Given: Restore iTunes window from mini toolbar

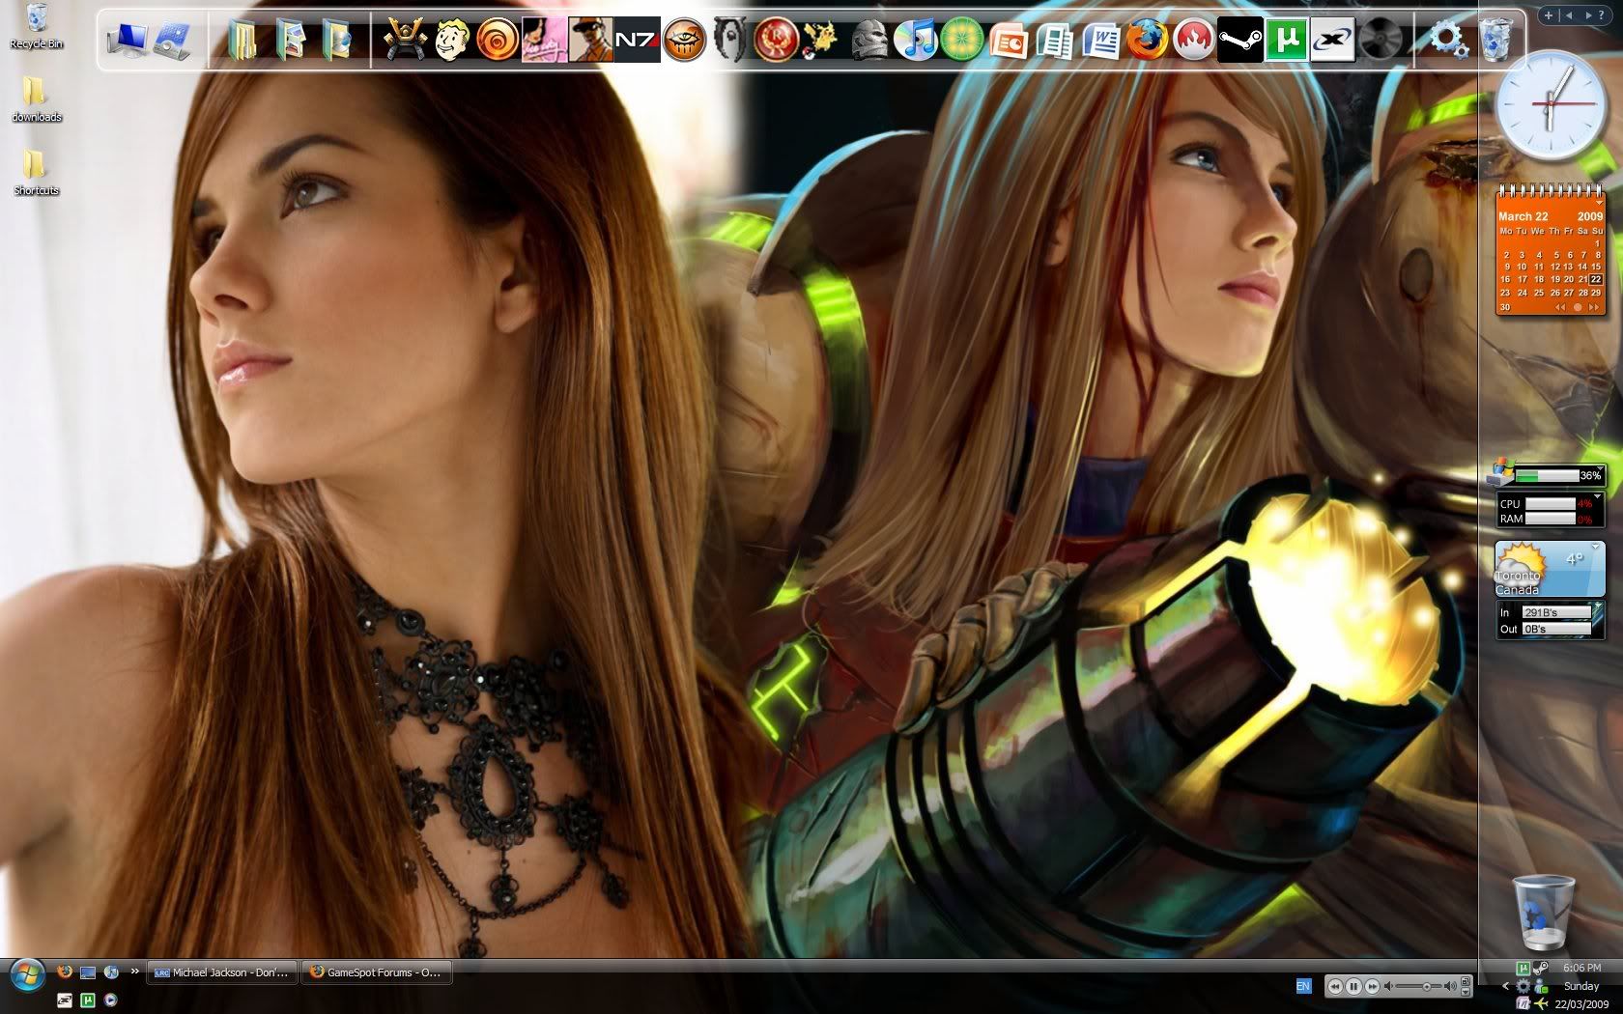Looking at the screenshot, I should (1466, 981).
